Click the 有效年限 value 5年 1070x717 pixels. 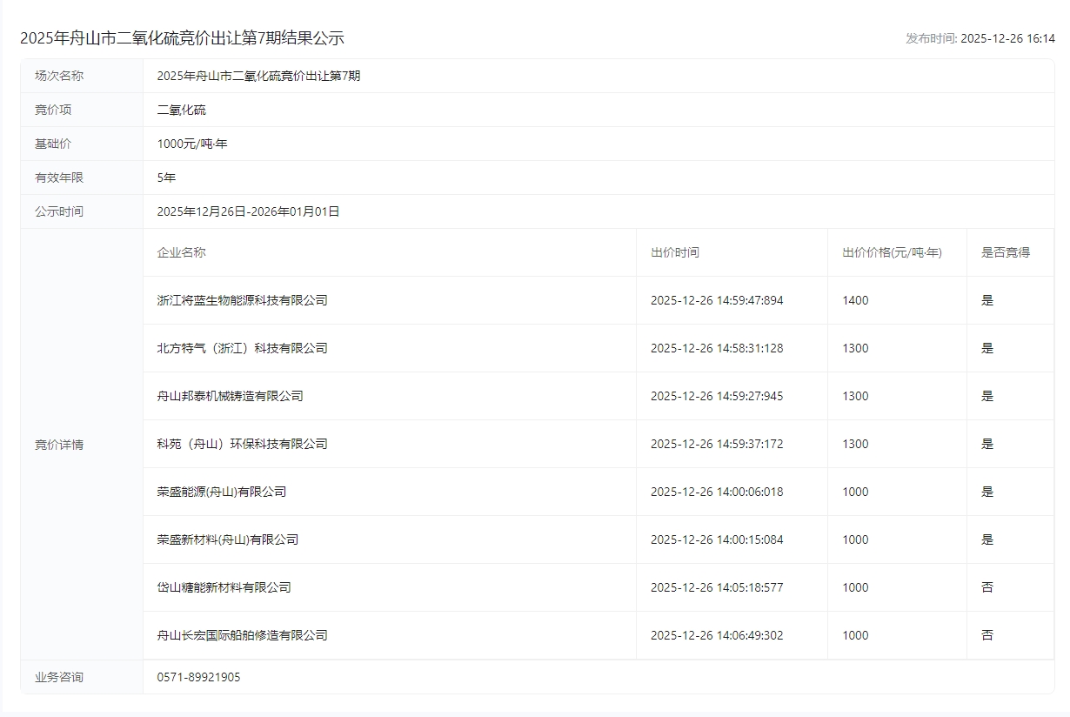(x=166, y=178)
